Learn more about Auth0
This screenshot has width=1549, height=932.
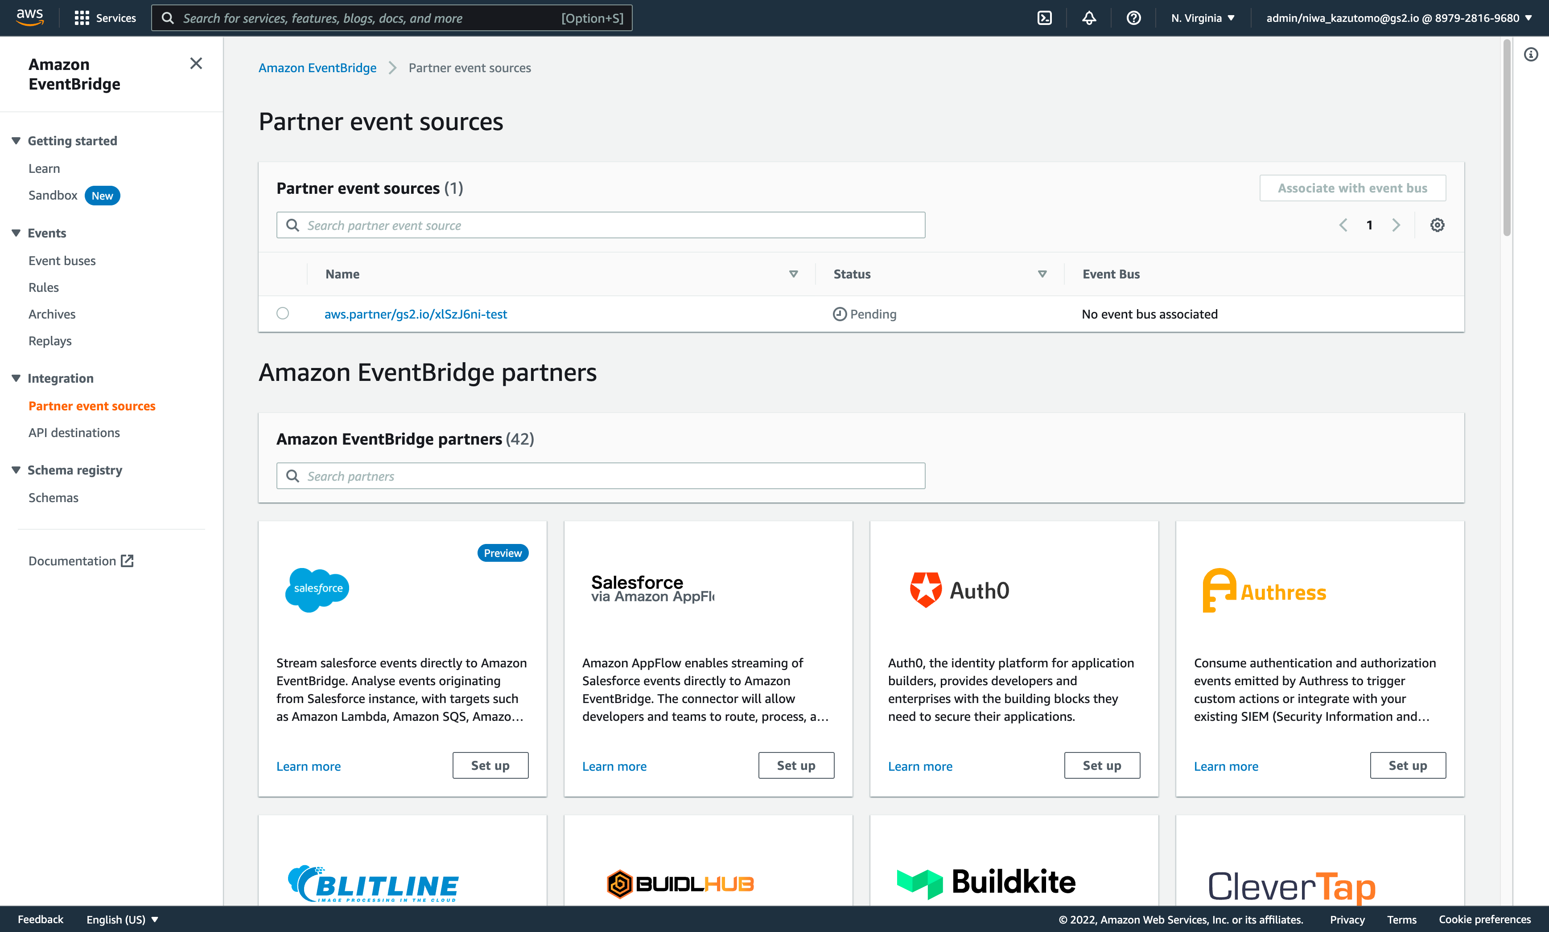[x=920, y=766]
